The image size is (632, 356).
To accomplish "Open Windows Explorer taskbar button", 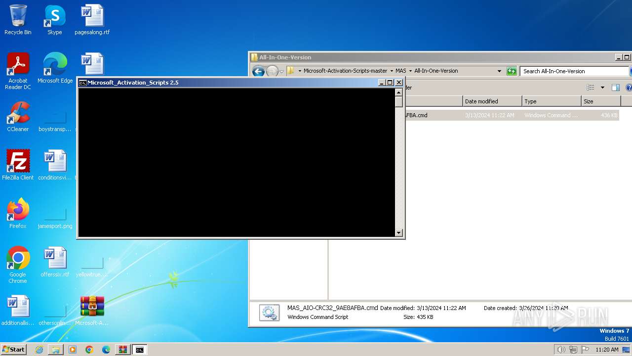I will click(56, 350).
